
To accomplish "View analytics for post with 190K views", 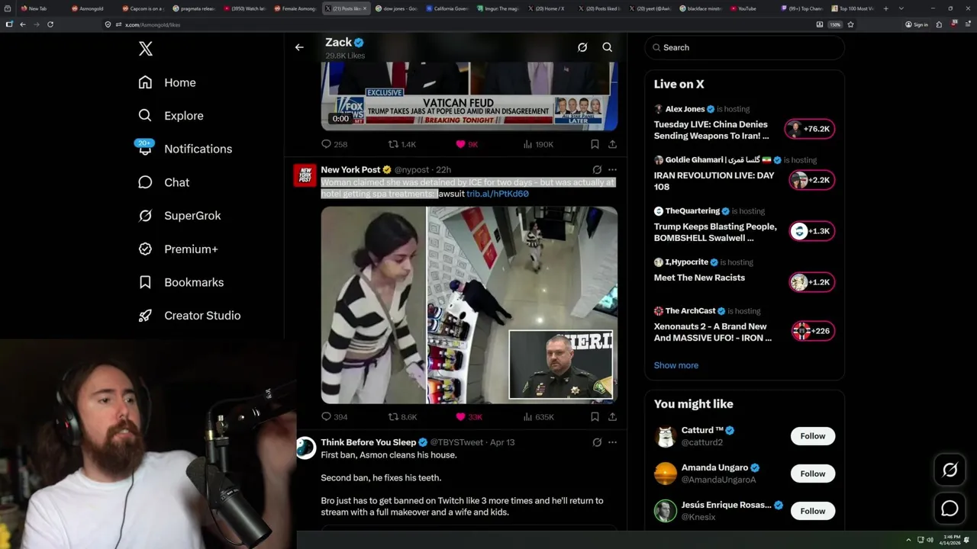I will click(x=538, y=144).
